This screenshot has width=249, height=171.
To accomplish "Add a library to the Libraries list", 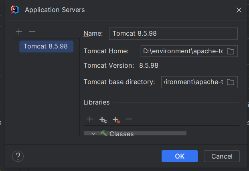I will 90,119.
